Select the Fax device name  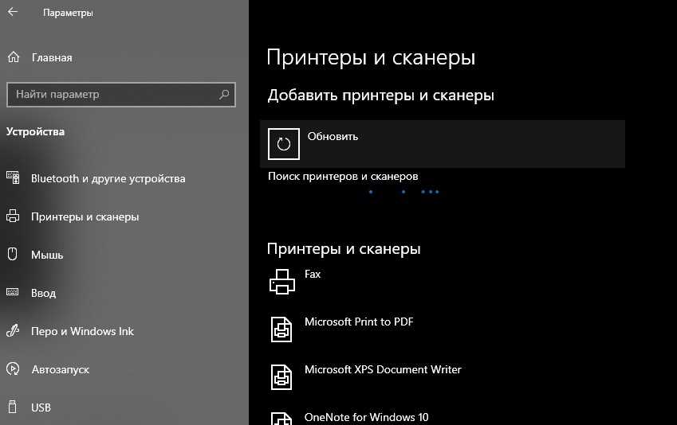click(x=313, y=274)
